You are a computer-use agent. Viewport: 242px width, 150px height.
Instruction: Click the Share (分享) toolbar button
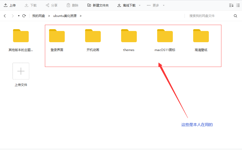click(51, 5)
